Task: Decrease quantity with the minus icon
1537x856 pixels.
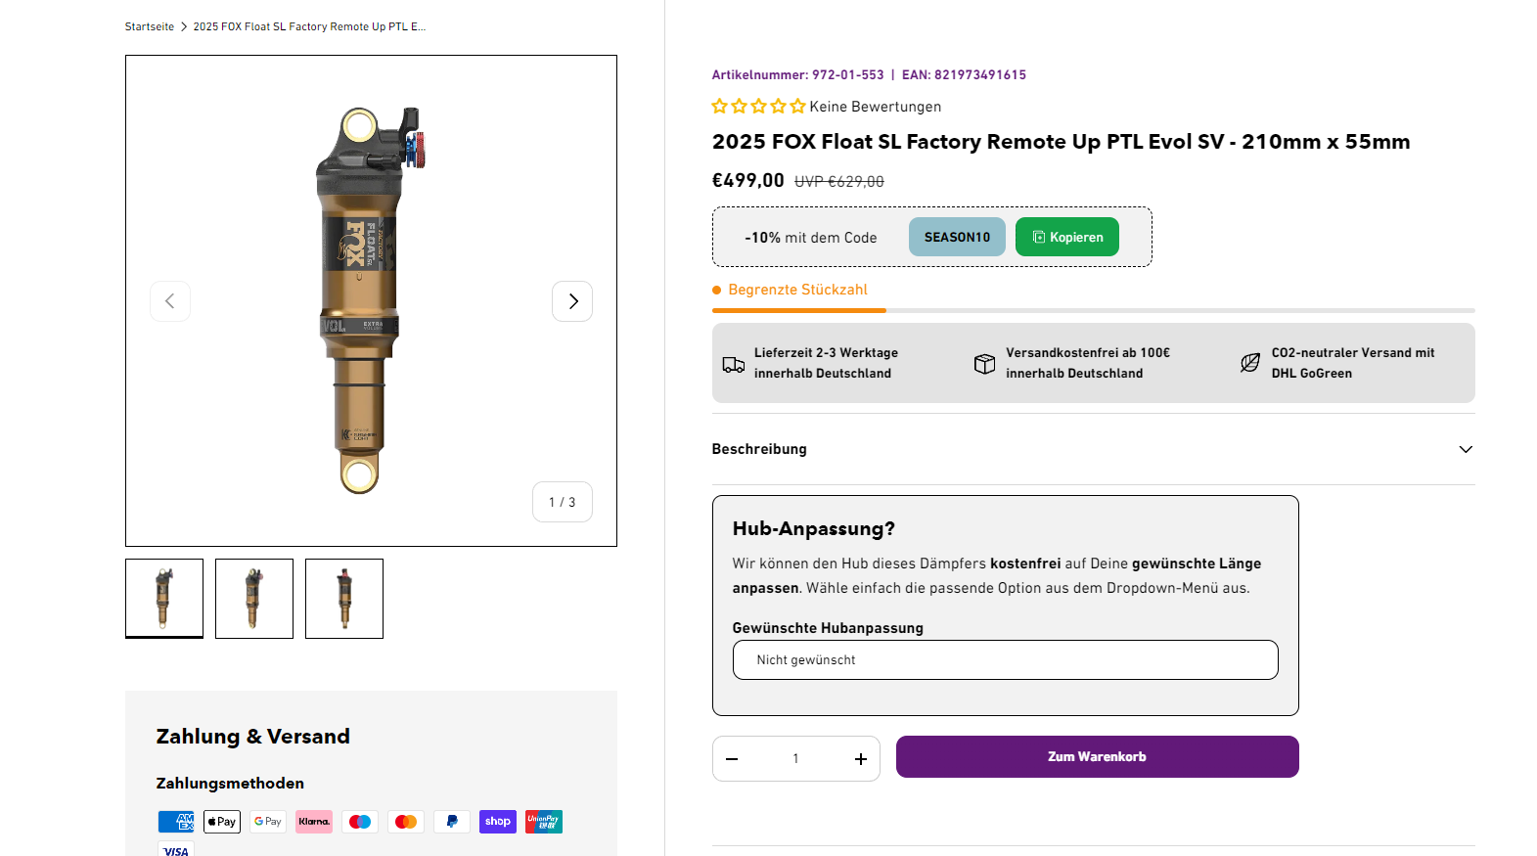Action: [732, 759]
